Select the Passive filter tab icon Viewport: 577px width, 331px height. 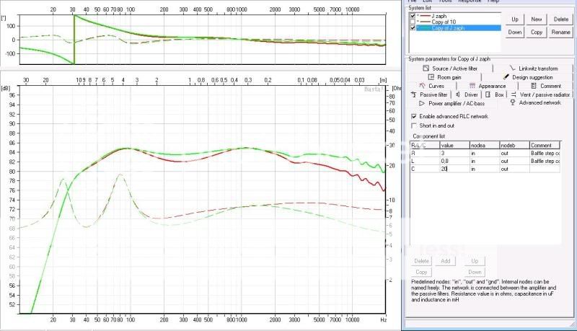pos(414,94)
